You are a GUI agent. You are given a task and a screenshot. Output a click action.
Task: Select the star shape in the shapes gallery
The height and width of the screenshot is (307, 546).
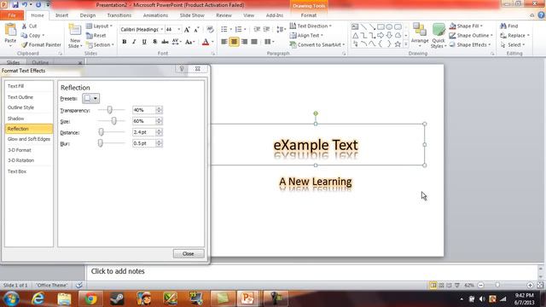[x=398, y=43]
